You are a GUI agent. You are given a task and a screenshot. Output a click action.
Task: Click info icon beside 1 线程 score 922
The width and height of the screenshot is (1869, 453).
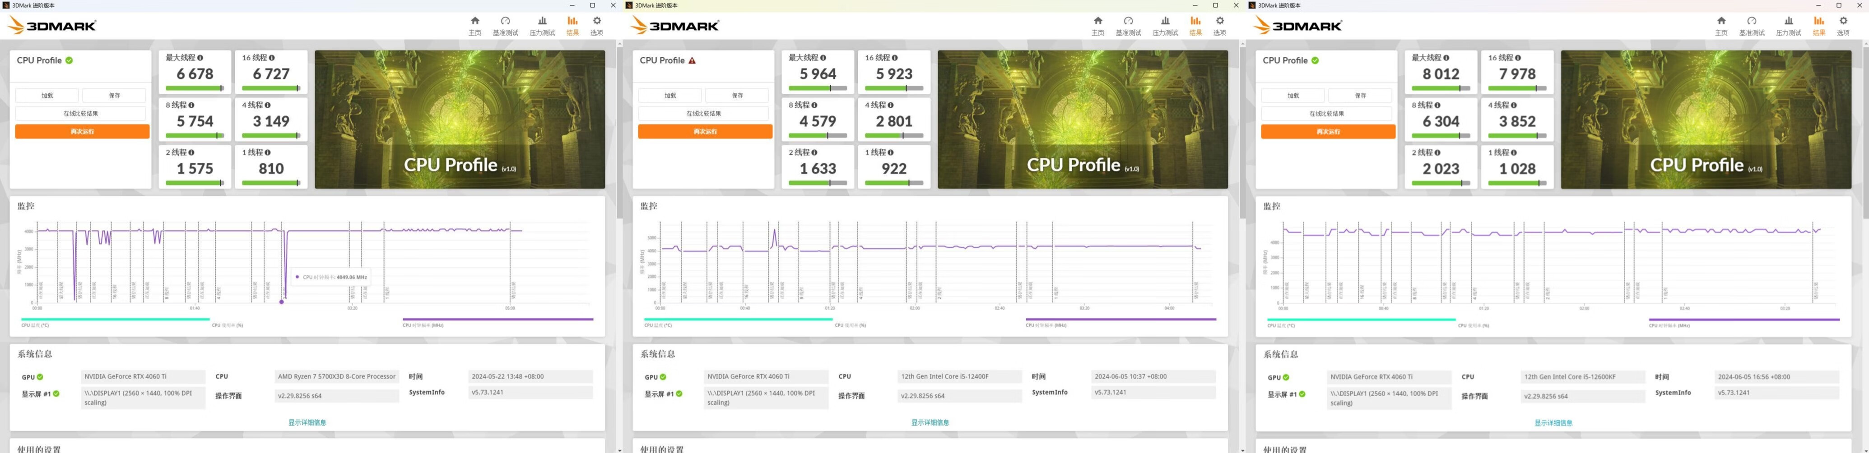pos(891,152)
